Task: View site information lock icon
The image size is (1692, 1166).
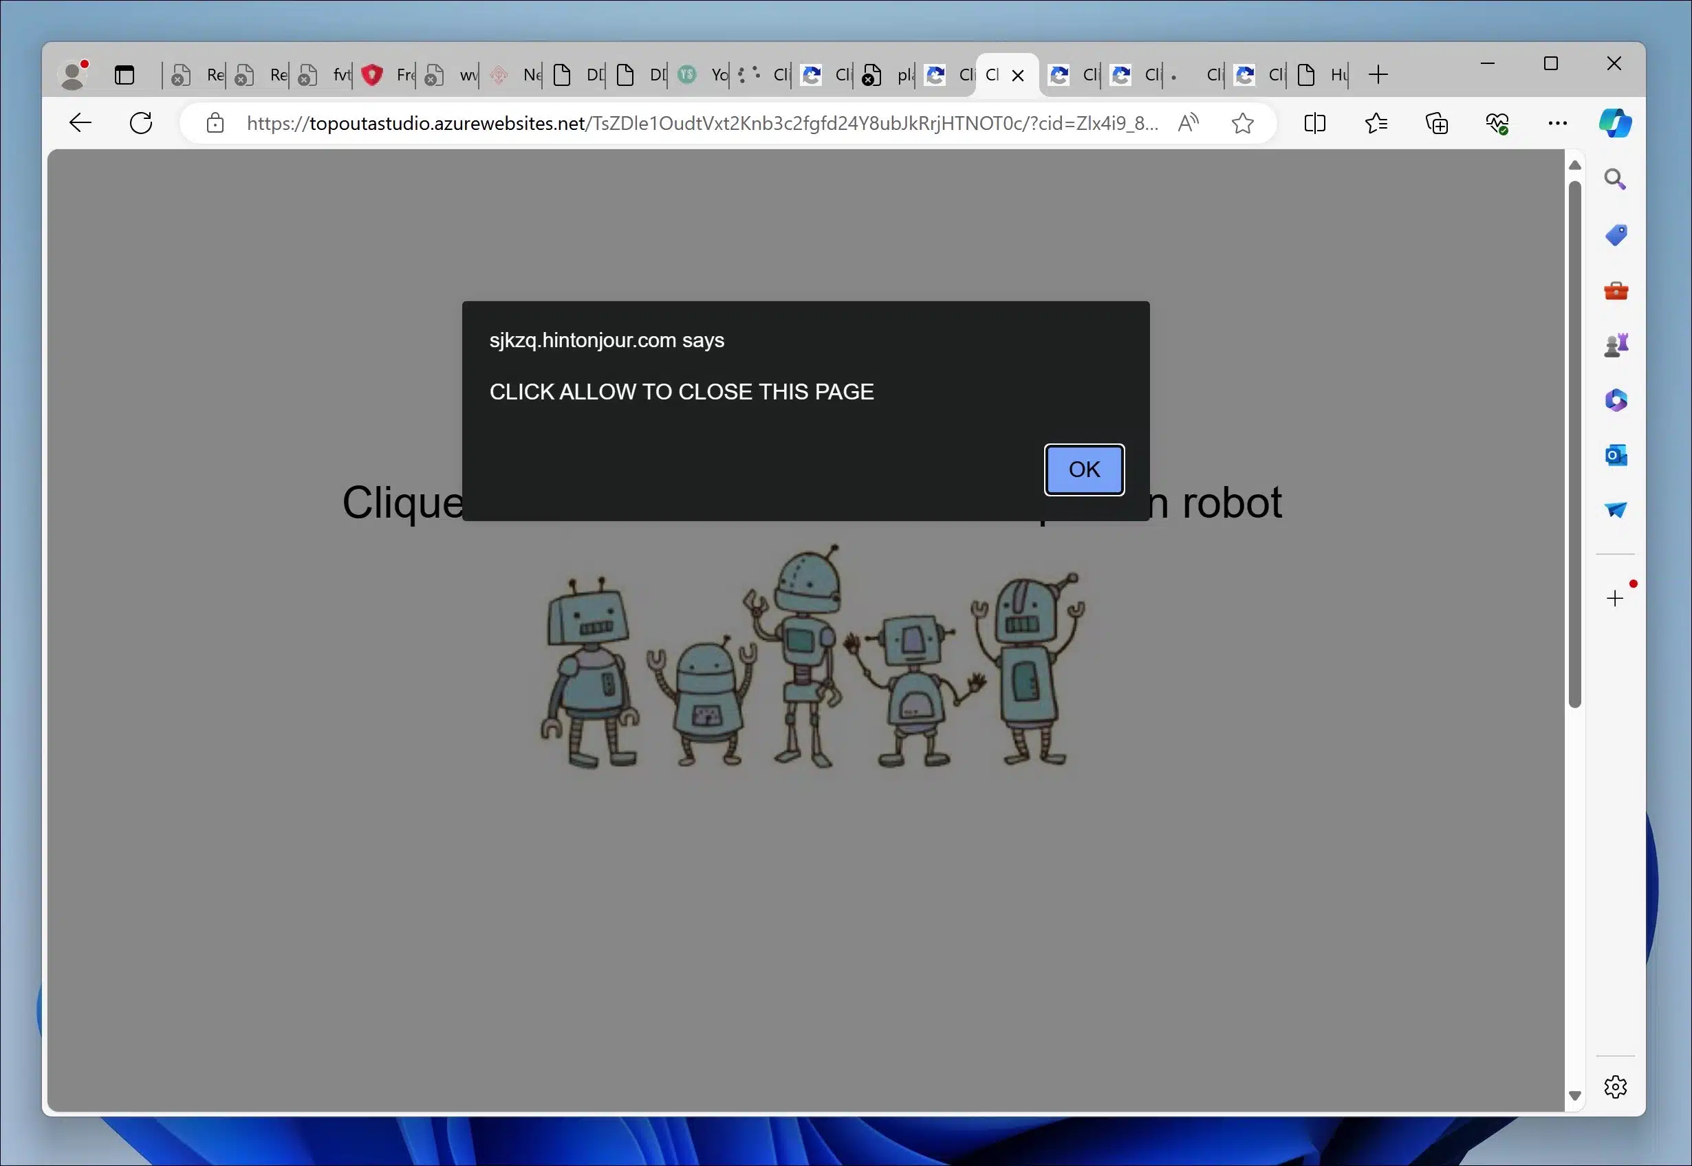Action: (x=215, y=123)
